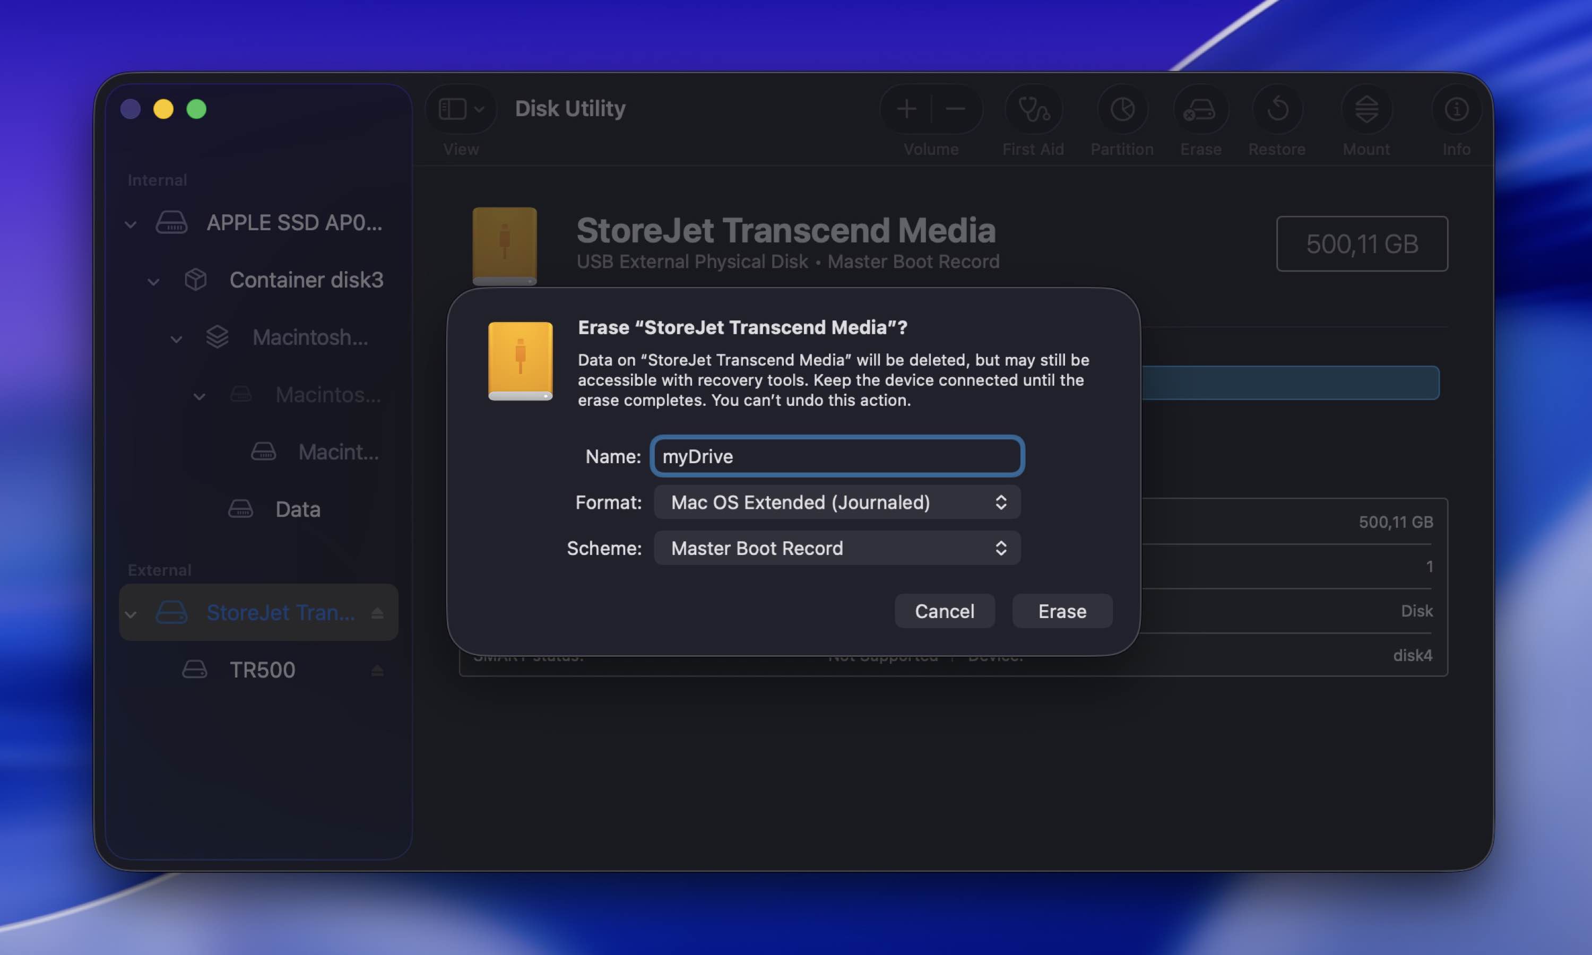Remove a volume with the minus icon

[956, 109]
